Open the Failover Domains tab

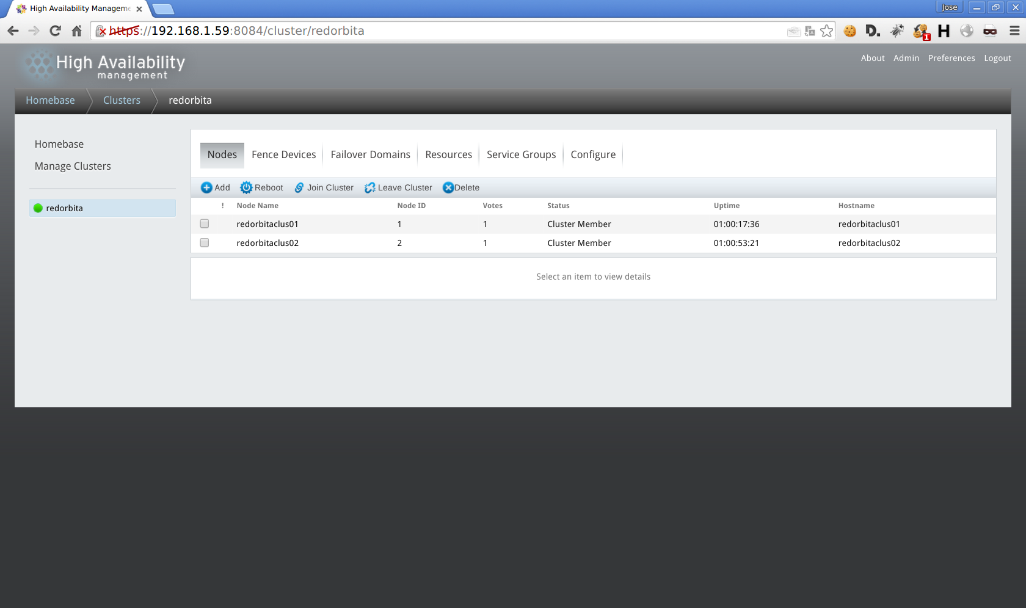point(370,155)
